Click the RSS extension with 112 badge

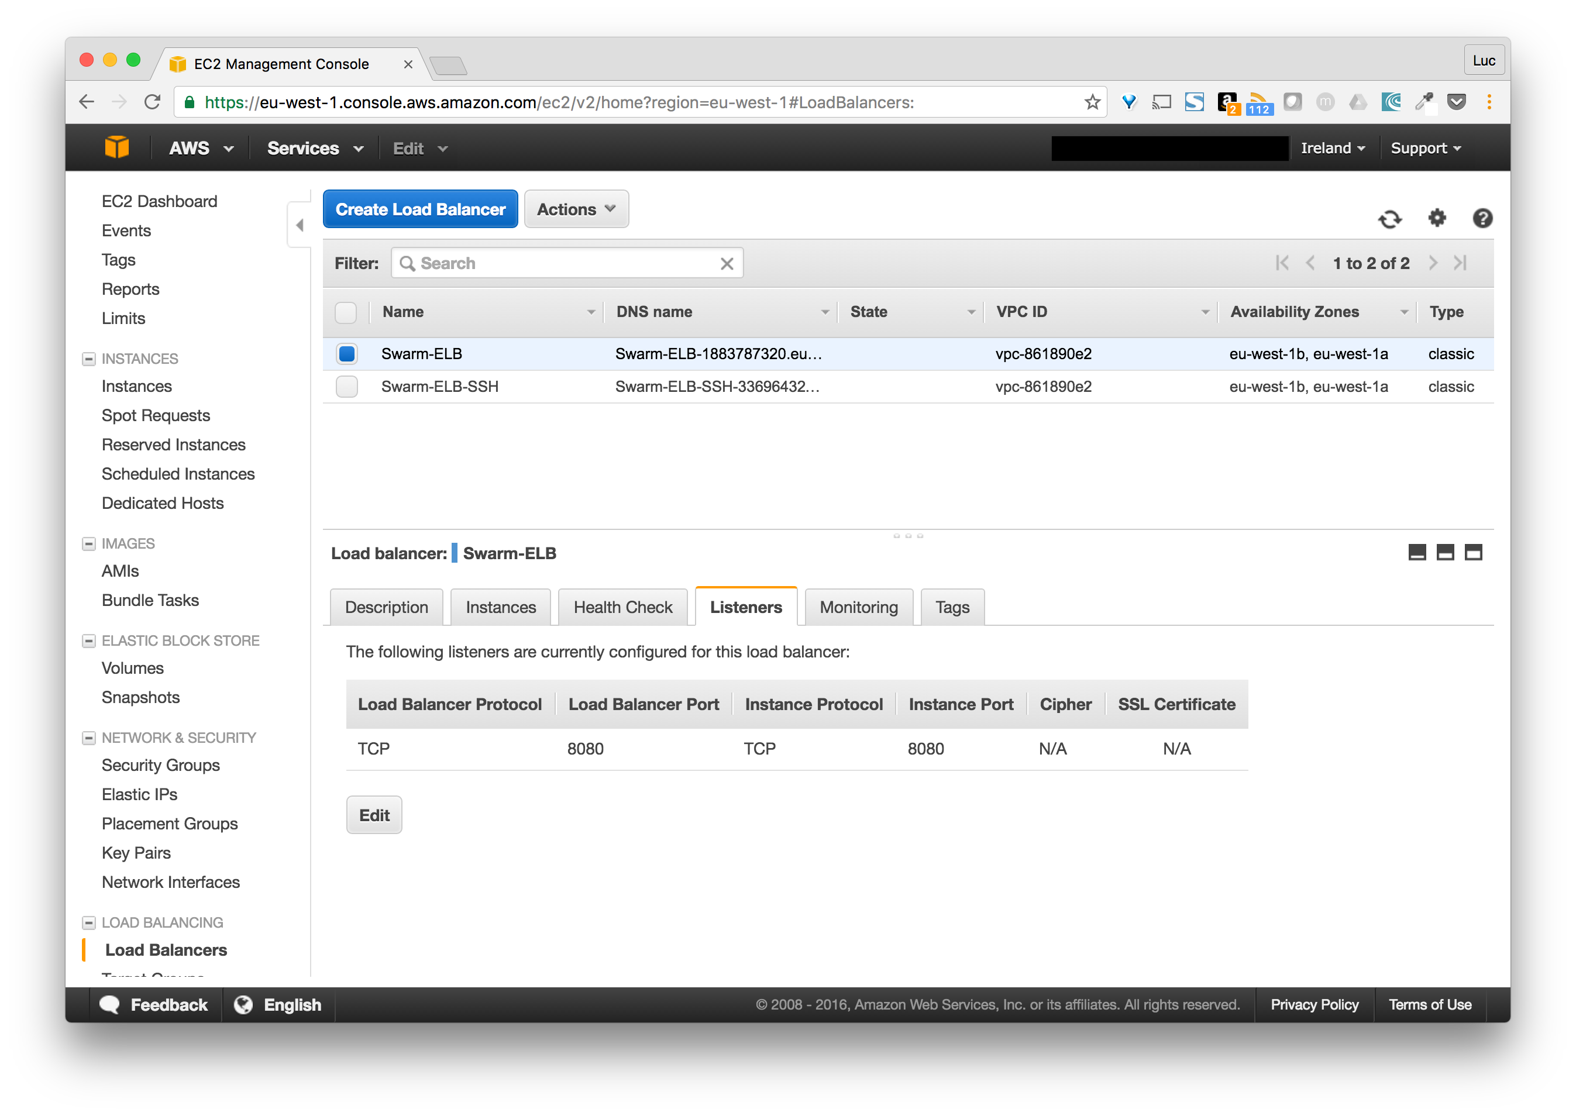(x=1259, y=104)
